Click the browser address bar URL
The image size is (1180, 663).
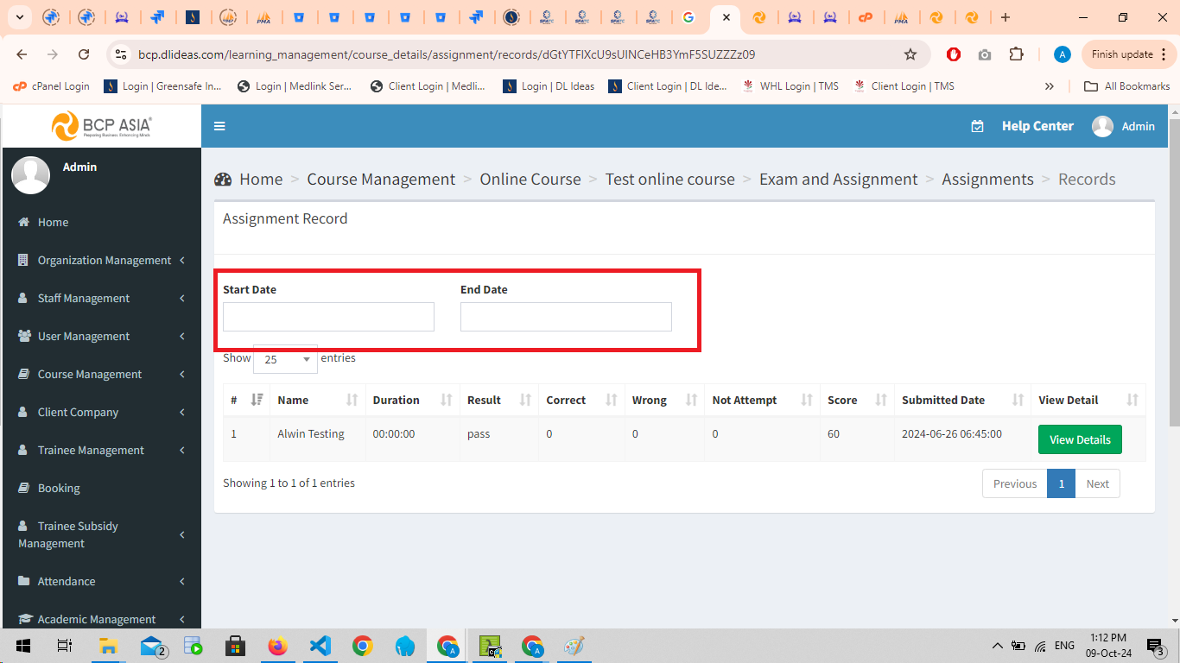click(x=447, y=54)
